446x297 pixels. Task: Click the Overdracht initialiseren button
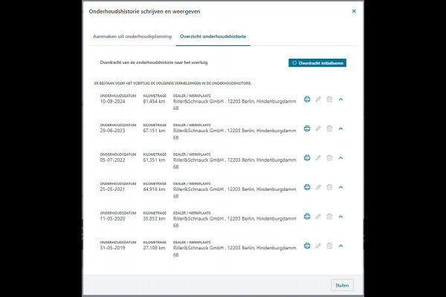click(x=317, y=63)
